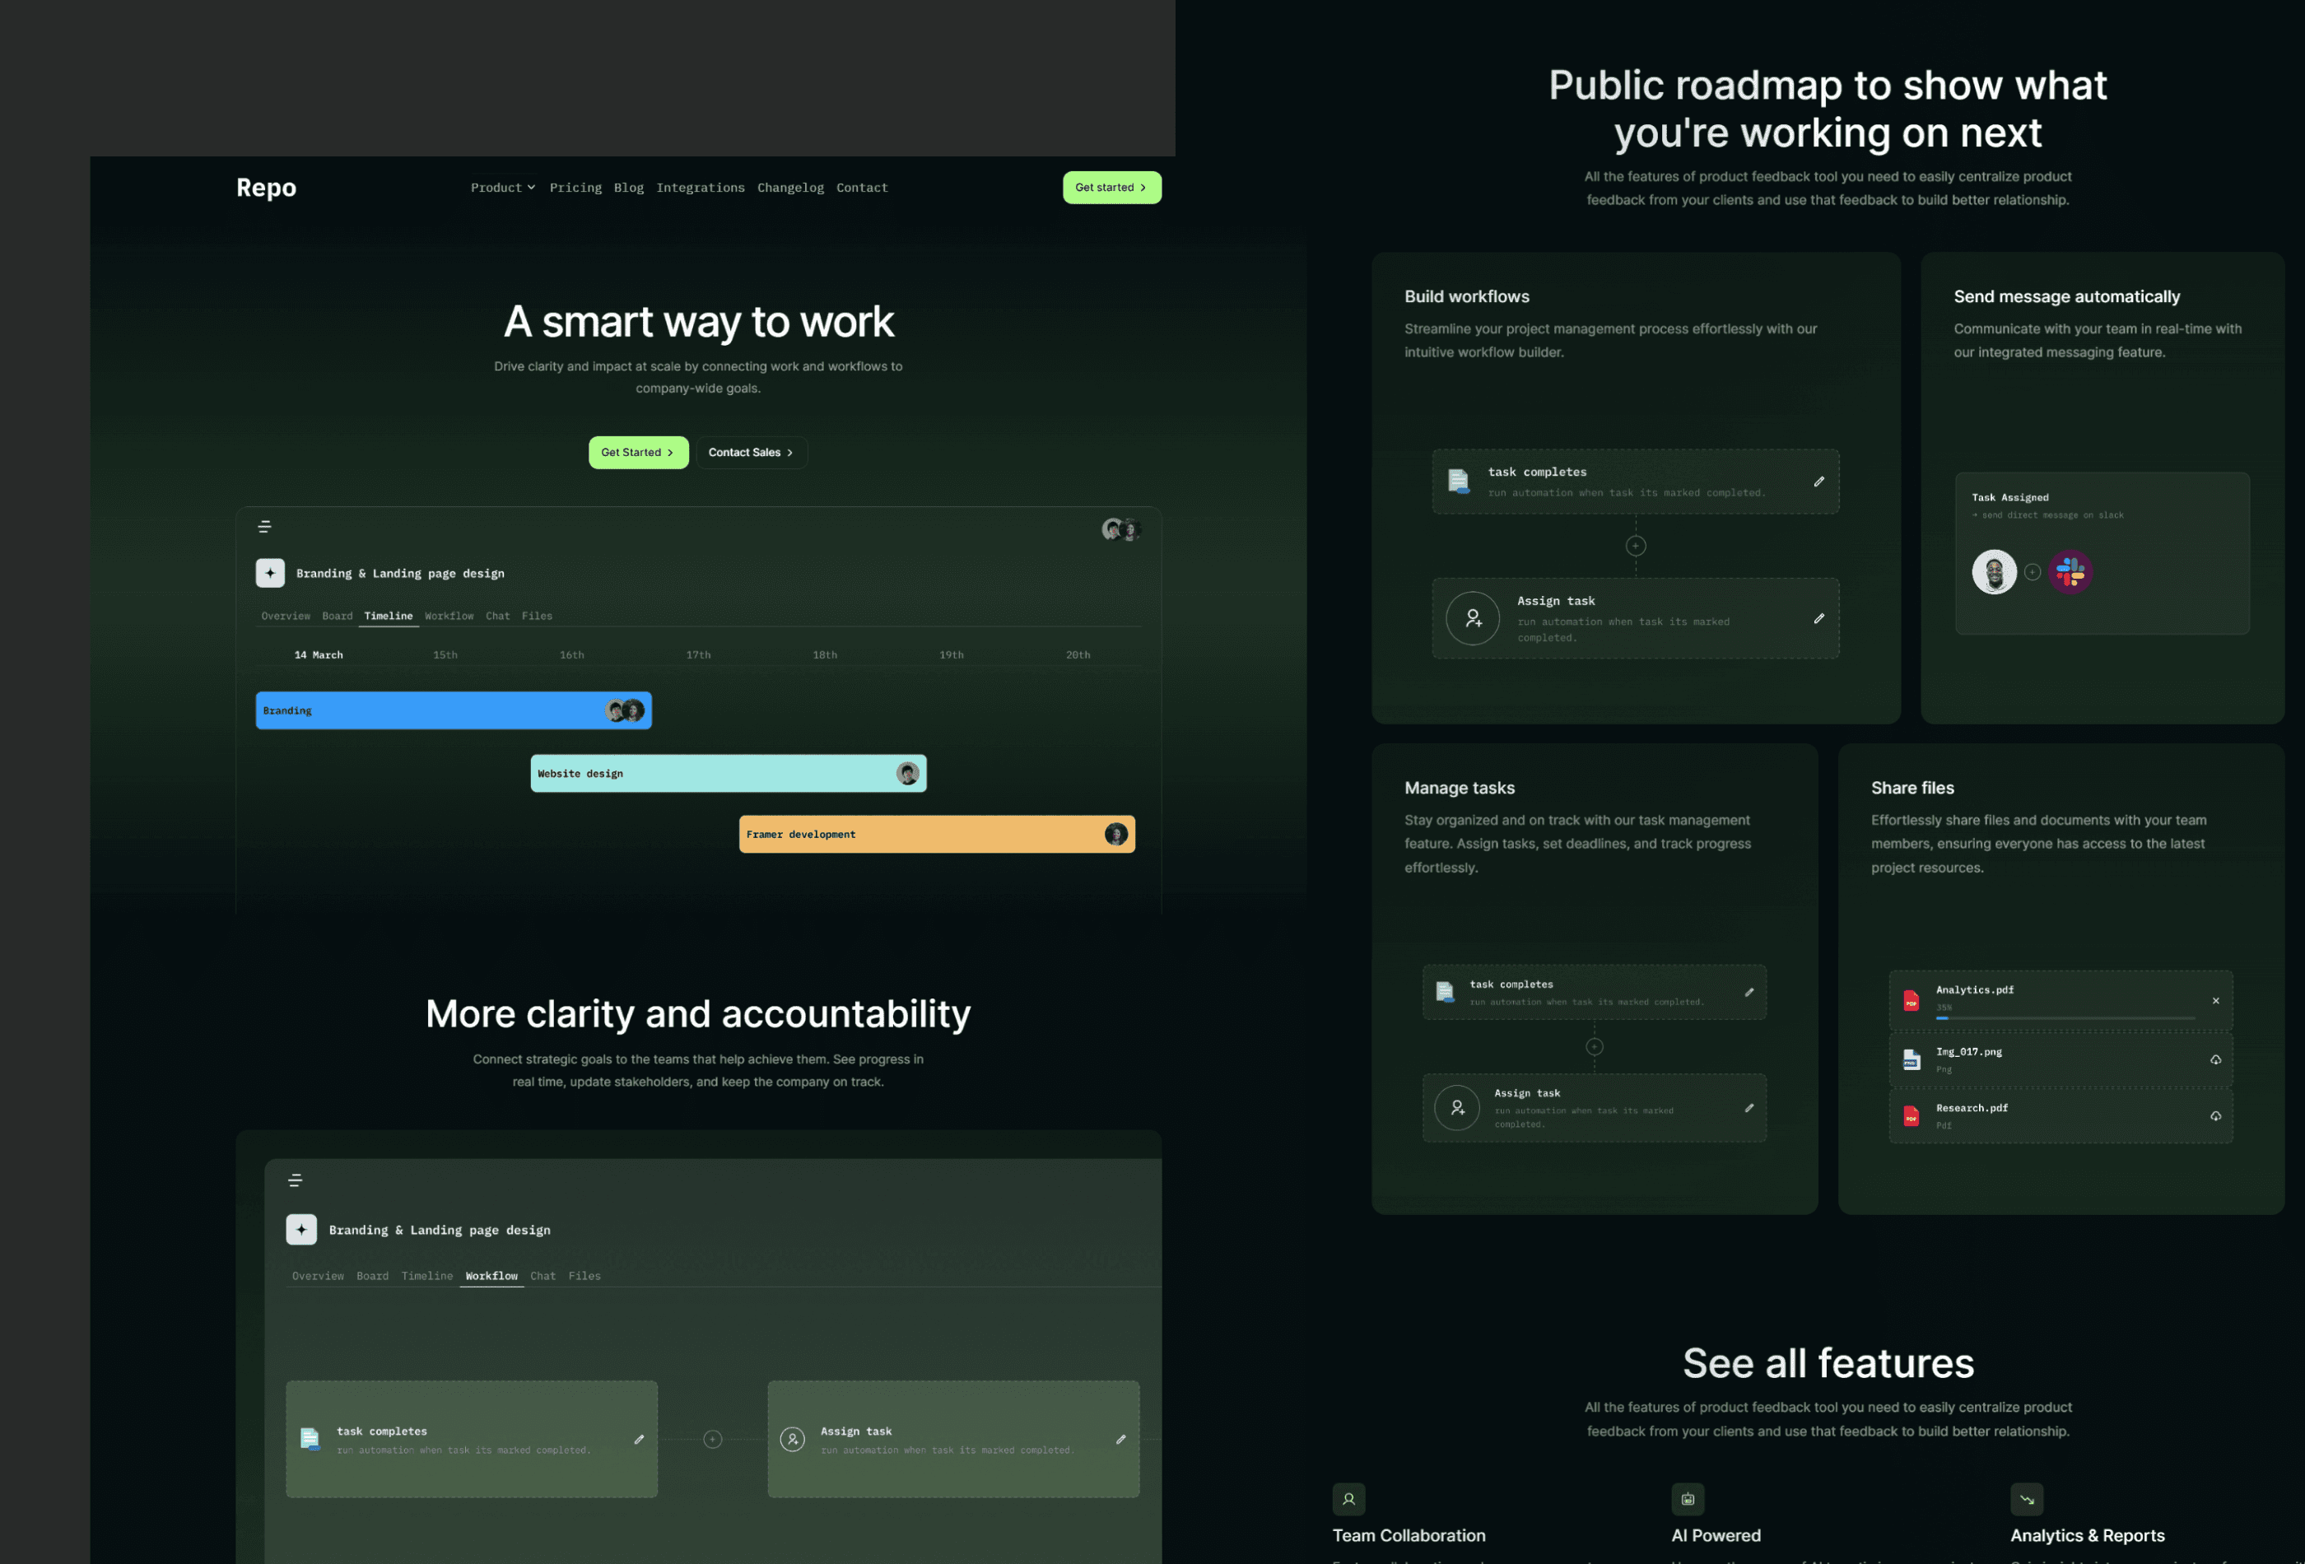Switch to Workflow tab in the timeline panel

[449, 616]
